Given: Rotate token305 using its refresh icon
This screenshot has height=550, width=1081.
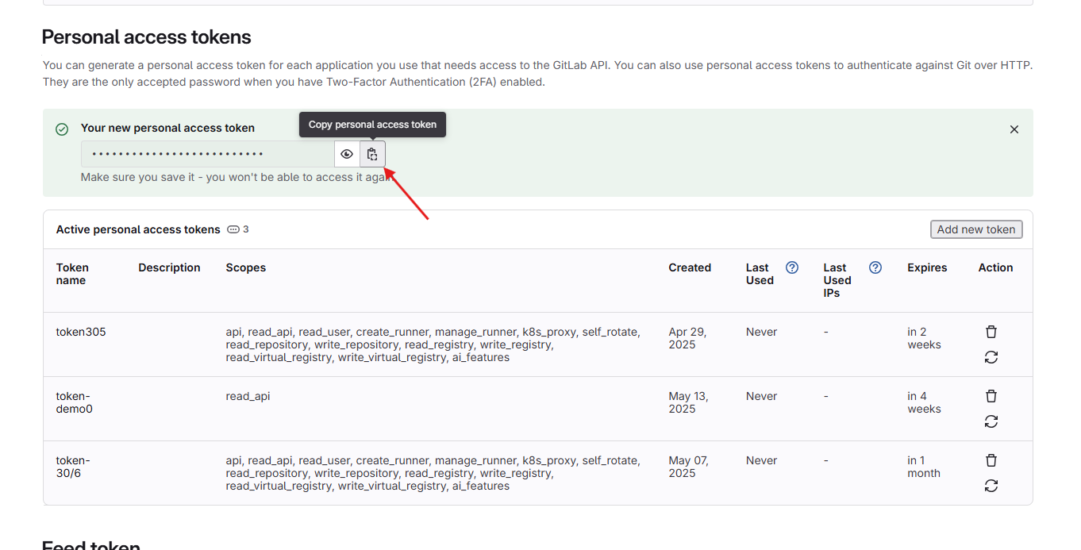Looking at the screenshot, I should click(991, 357).
